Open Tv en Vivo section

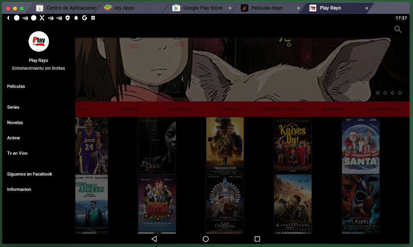coord(17,153)
